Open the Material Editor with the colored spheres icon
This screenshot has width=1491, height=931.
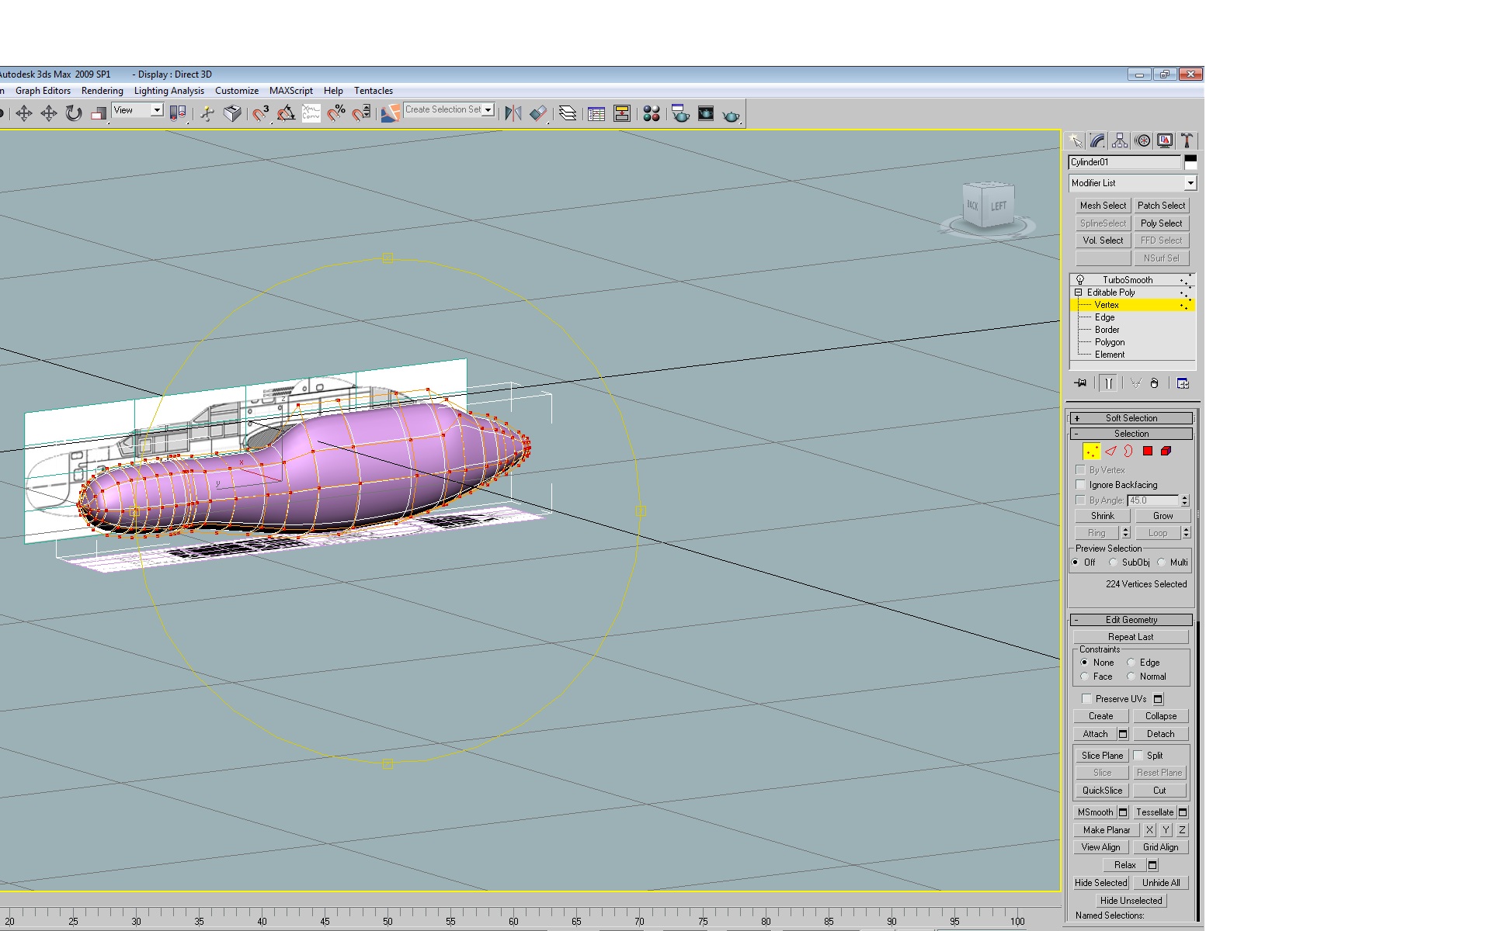click(x=652, y=113)
